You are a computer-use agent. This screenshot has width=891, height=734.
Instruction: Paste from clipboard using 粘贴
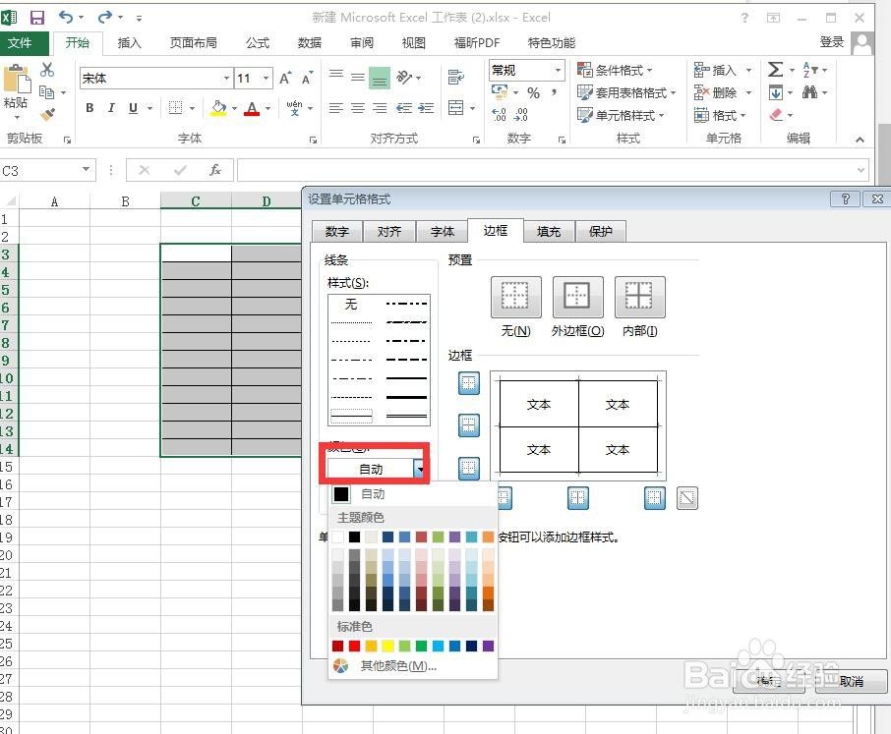point(16,102)
